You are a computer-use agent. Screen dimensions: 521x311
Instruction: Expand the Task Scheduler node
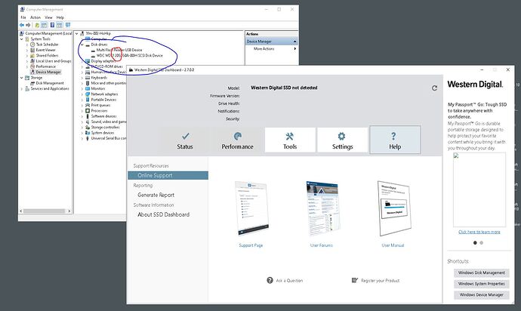pyautogui.click(x=27, y=45)
